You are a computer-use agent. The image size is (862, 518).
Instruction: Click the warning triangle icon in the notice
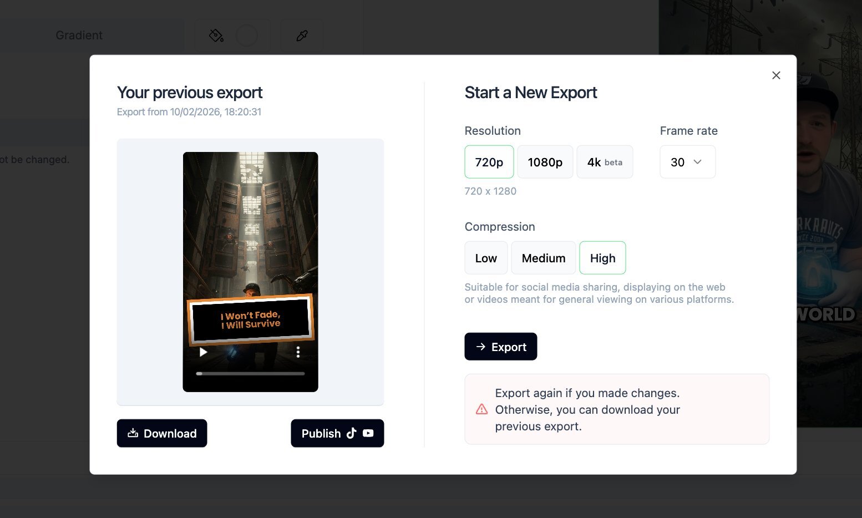(x=481, y=409)
